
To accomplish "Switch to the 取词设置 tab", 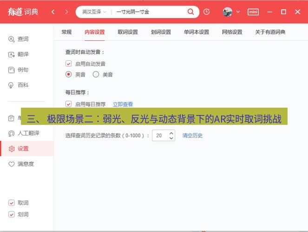I will (x=128, y=32).
